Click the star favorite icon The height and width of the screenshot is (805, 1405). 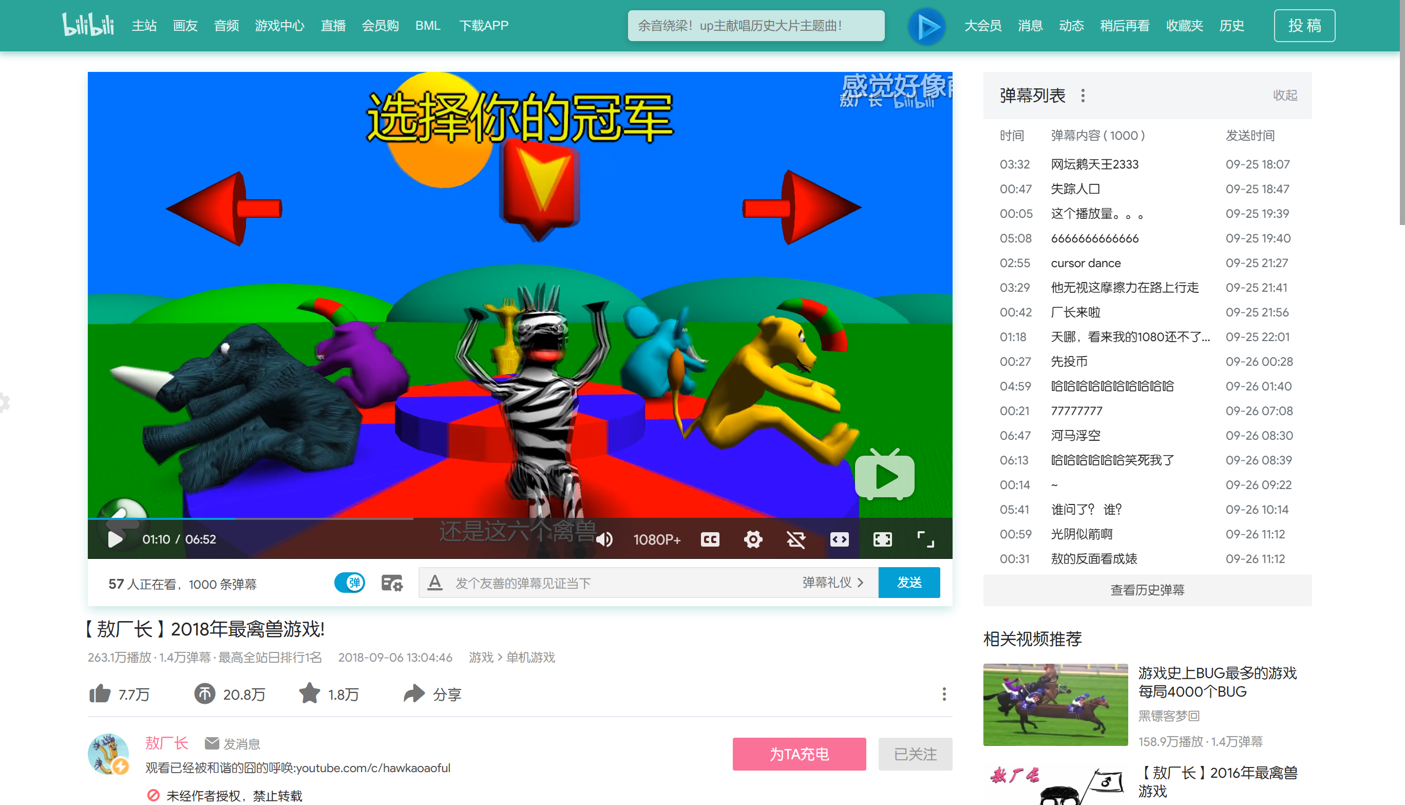point(310,694)
